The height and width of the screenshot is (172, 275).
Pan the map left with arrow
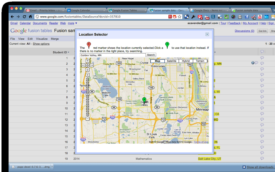tap(83, 65)
